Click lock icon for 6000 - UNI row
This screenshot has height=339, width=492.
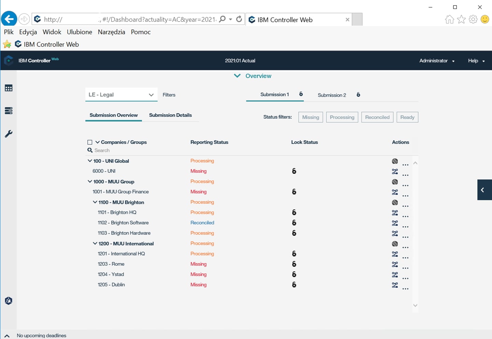click(x=294, y=171)
